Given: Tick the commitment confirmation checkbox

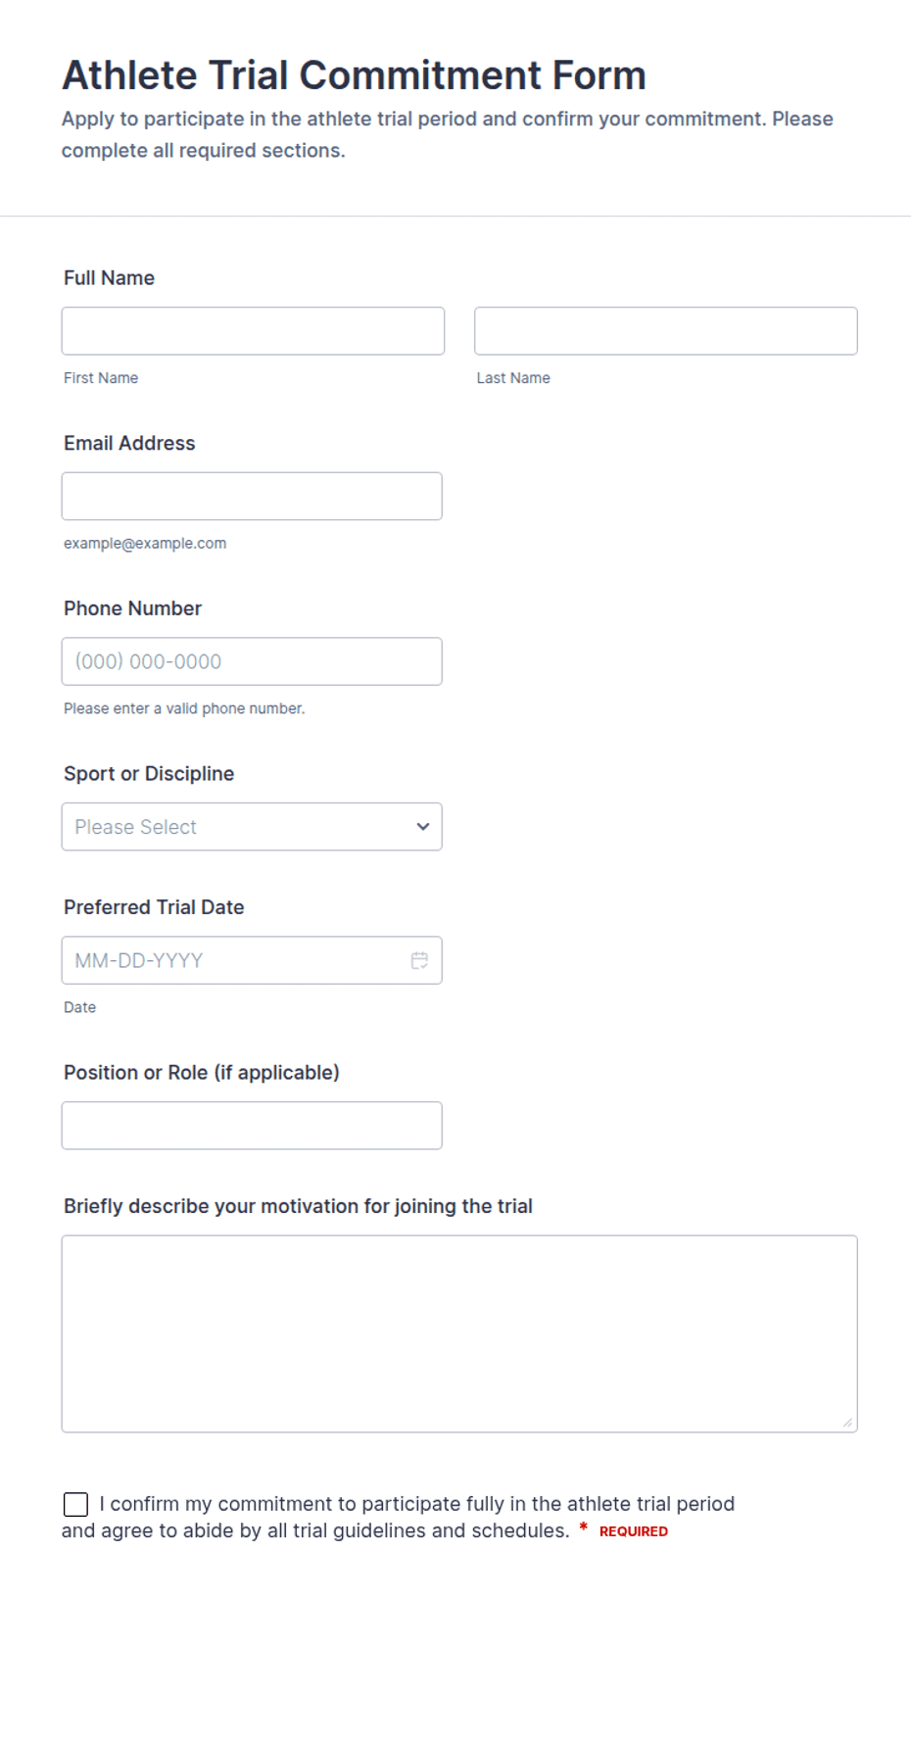Looking at the screenshot, I should (75, 1504).
